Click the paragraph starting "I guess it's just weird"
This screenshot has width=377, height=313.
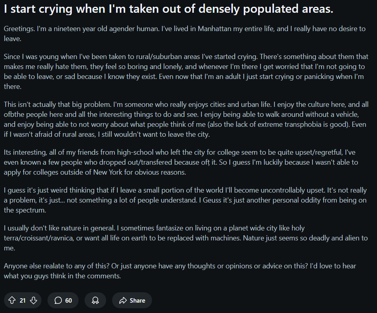tap(184, 200)
